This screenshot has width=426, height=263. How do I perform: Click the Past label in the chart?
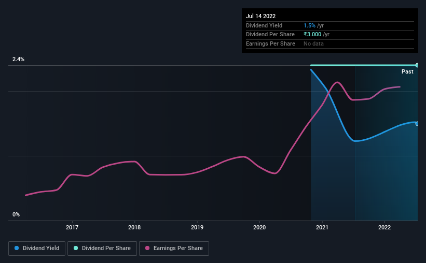(x=407, y=71)
